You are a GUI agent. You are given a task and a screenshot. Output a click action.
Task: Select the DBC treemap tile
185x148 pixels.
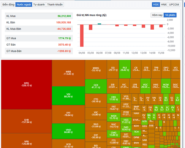(x=126, y=142)
